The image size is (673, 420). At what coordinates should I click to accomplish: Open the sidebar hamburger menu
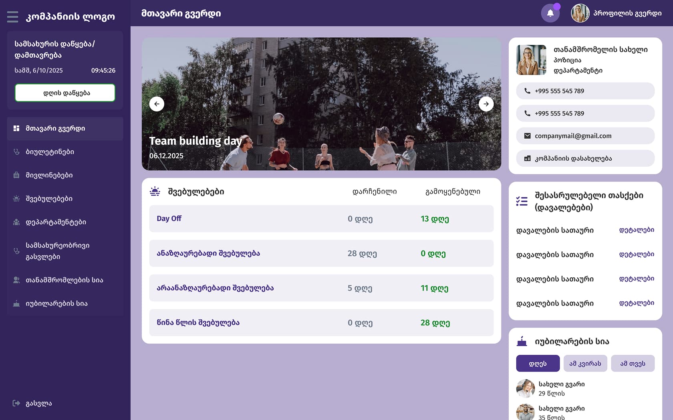12,17
